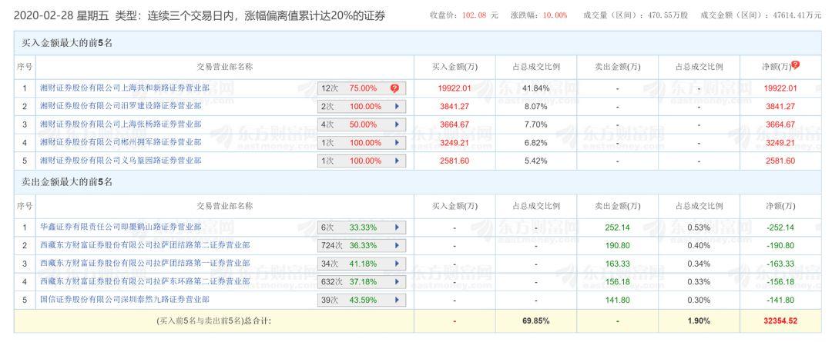
Task: Expand arrow for 上海张杨路 4次 50.00%
Action: (x=397, y=125)
